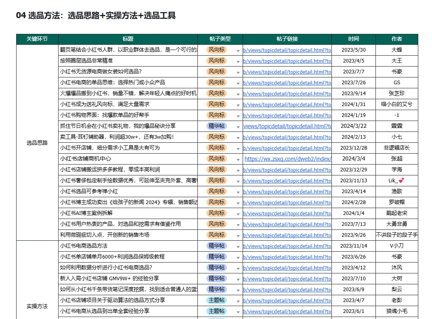The image size is (432, 319).
Task: Click the 主题帖 tag in 小红书电商从选品到出单 row
Action: [x=216, y=311]
